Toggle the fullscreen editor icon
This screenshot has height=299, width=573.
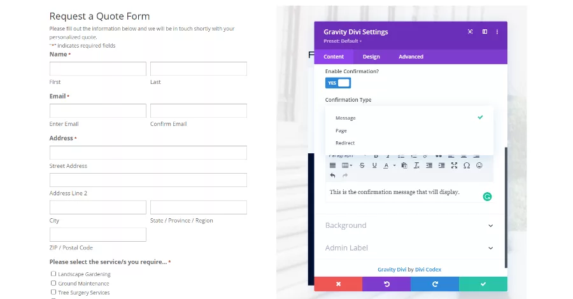coord(454,165)
